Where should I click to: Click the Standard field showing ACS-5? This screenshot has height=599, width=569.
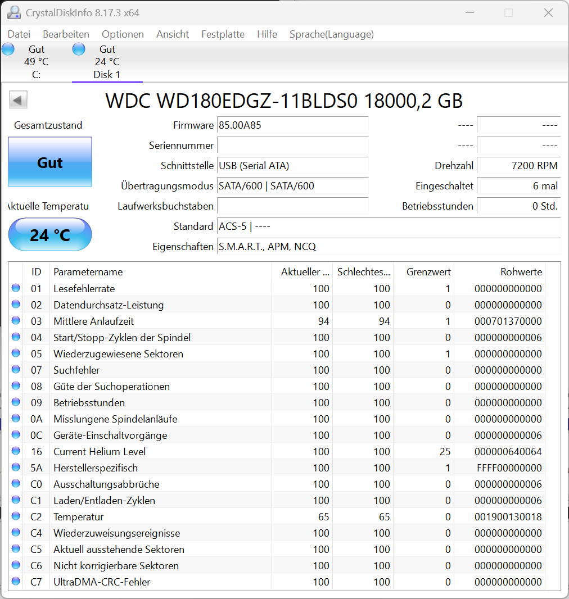(x=389, y=226)
